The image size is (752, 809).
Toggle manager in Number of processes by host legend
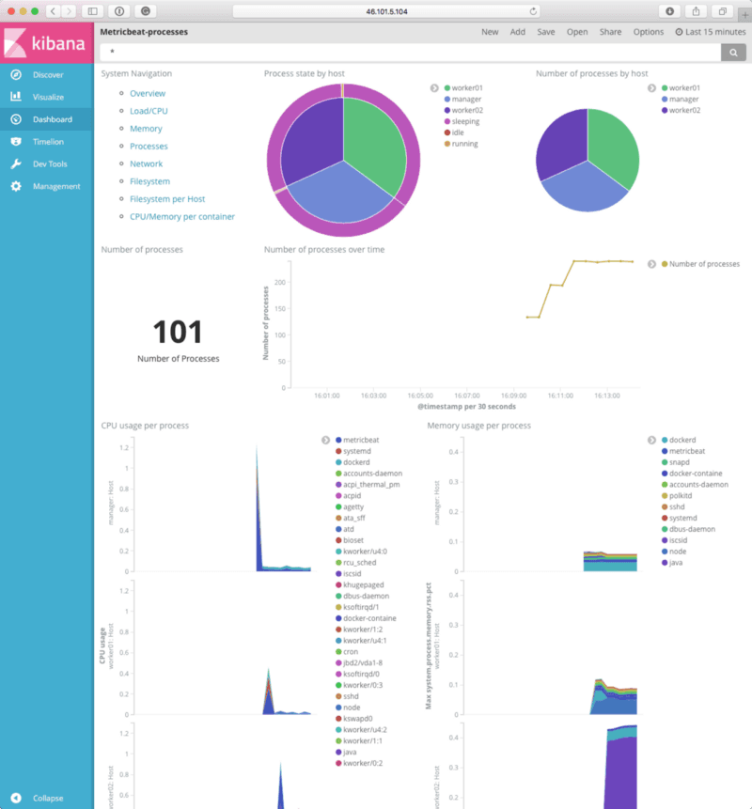pyautogui.click(x=681, y=99)
